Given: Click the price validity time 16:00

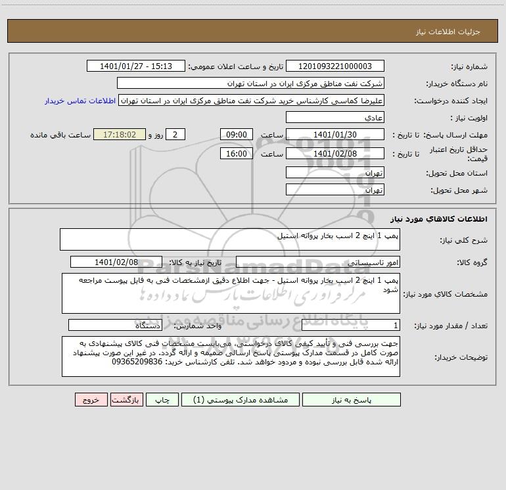Looking at the screenshot, I should [x=236, y=153].
